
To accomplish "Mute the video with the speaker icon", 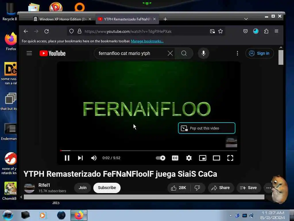I will [x=94, y=158].
